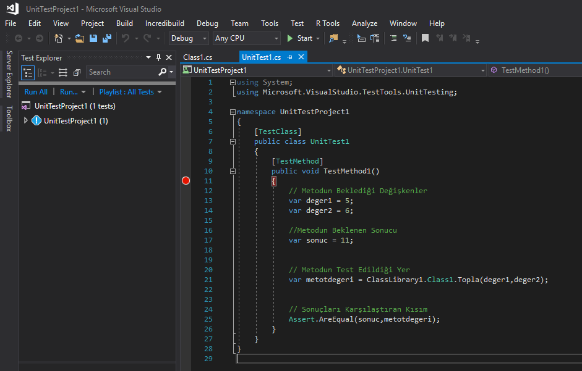Open the new project dropdown arrow
Viewport: 582px width, 371px height.
pyautogui.click(x=69, y=38)
